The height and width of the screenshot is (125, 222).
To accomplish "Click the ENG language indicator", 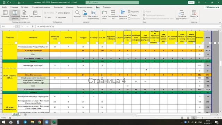I will (200, 122).
